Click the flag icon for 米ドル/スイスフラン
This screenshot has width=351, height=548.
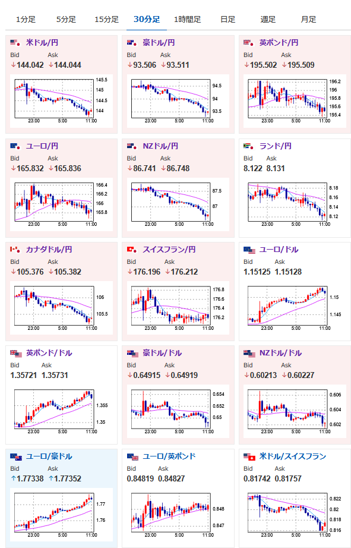[x=249, y=456]
